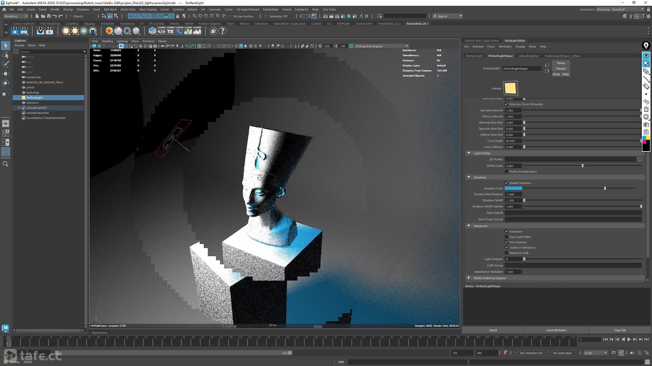Viewport: 652px width, 366px height.
Task: Open the Sign In dropdown
Action: click(x=447, y=16)
